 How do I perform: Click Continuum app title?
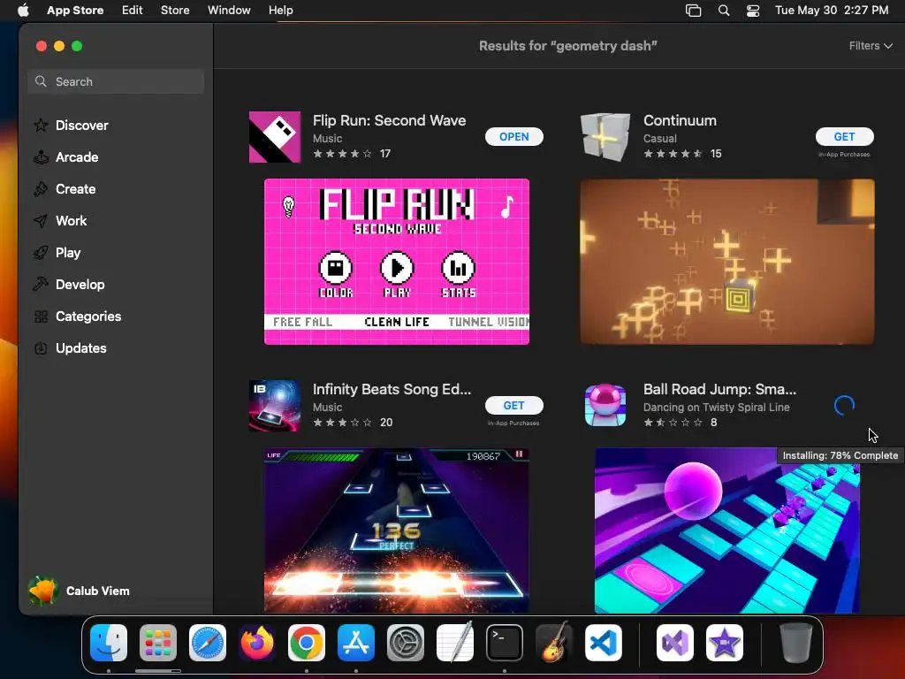(x=680, y=120)
